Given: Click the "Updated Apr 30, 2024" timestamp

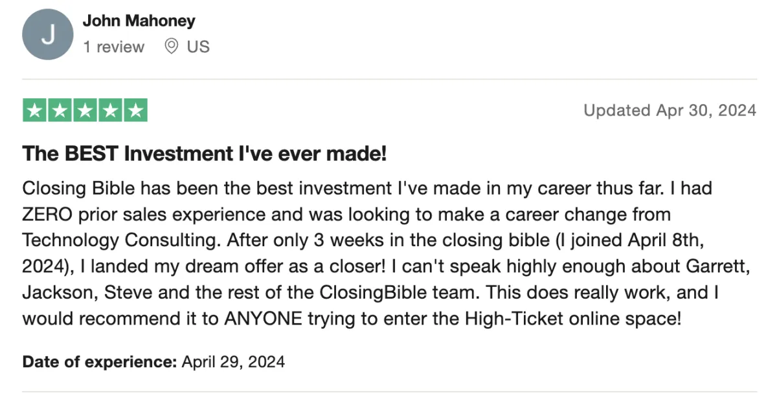Looking at the screenshot, I should 670,111.
